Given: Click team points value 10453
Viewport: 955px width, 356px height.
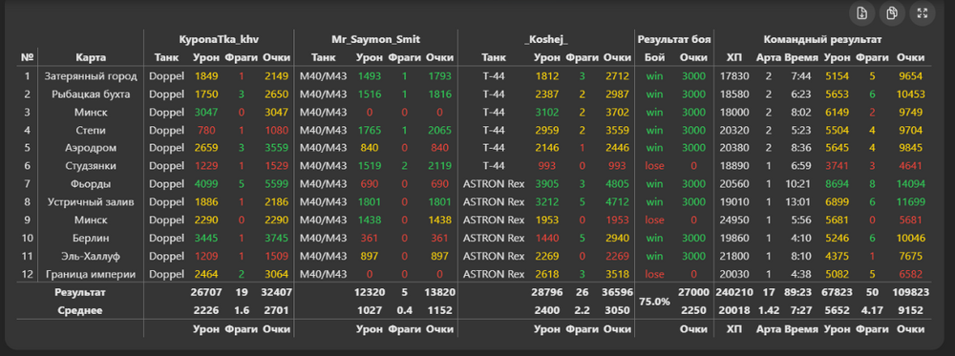Looking at the screenshot, I should [x=910, y=94].
